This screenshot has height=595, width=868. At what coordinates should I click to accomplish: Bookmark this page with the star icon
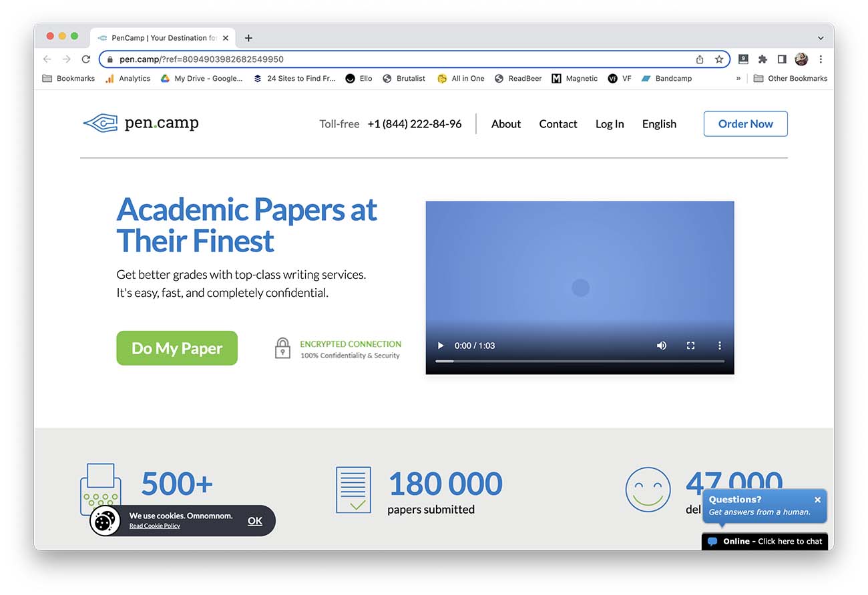pos(719,59)
